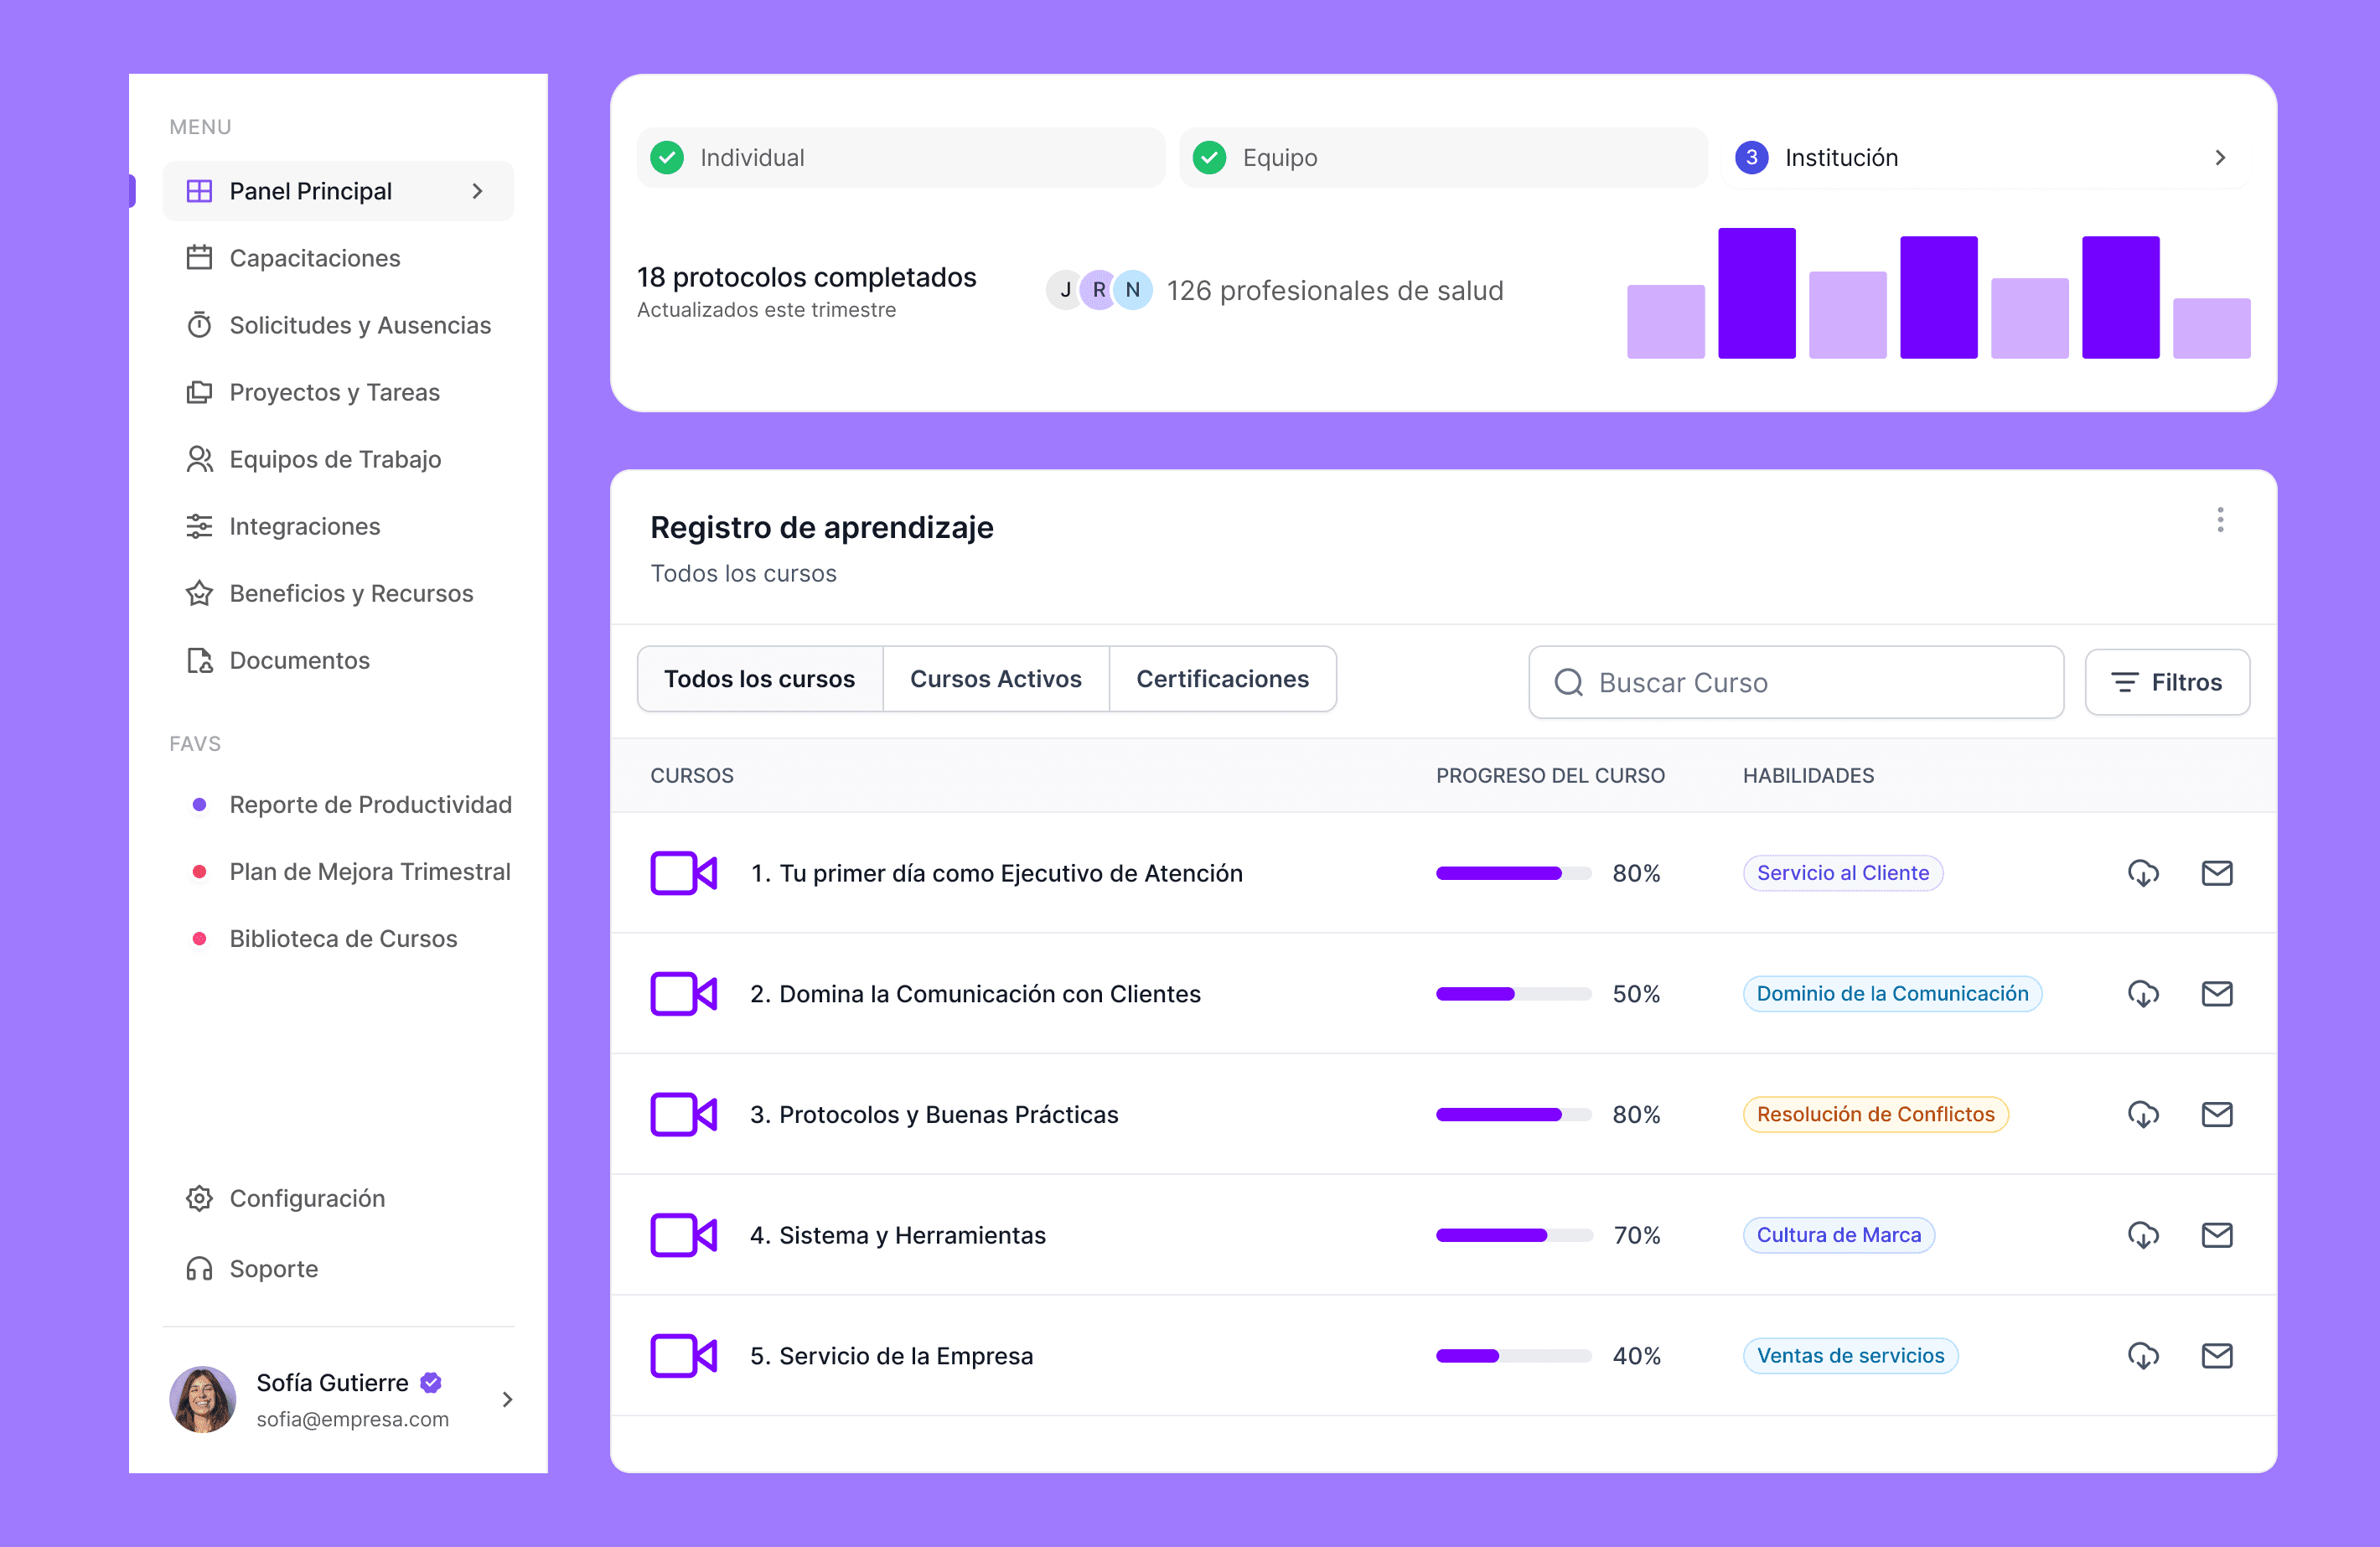Click the 18 protocolos completados text
Screen dimensions: 2380x1547
click(x=806, y=277)
